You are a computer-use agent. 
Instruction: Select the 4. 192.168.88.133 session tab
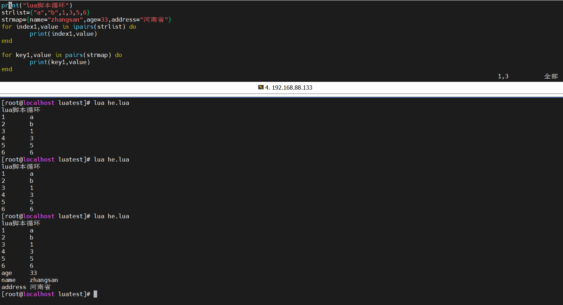pyautogui.click(x=285, y=87)
